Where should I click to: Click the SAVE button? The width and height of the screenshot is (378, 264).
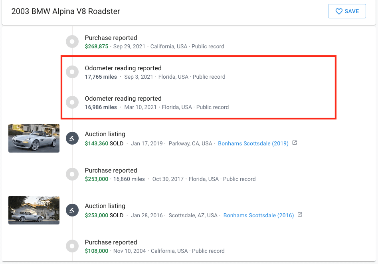point(347,11)
